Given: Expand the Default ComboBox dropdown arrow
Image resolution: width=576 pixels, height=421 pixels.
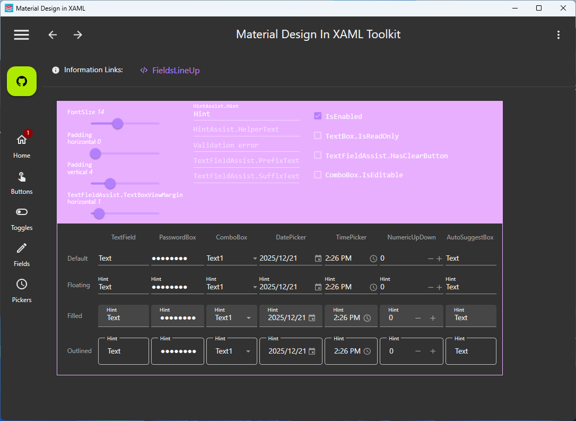Looking at the screenshot, I should (x=255, y=259).
